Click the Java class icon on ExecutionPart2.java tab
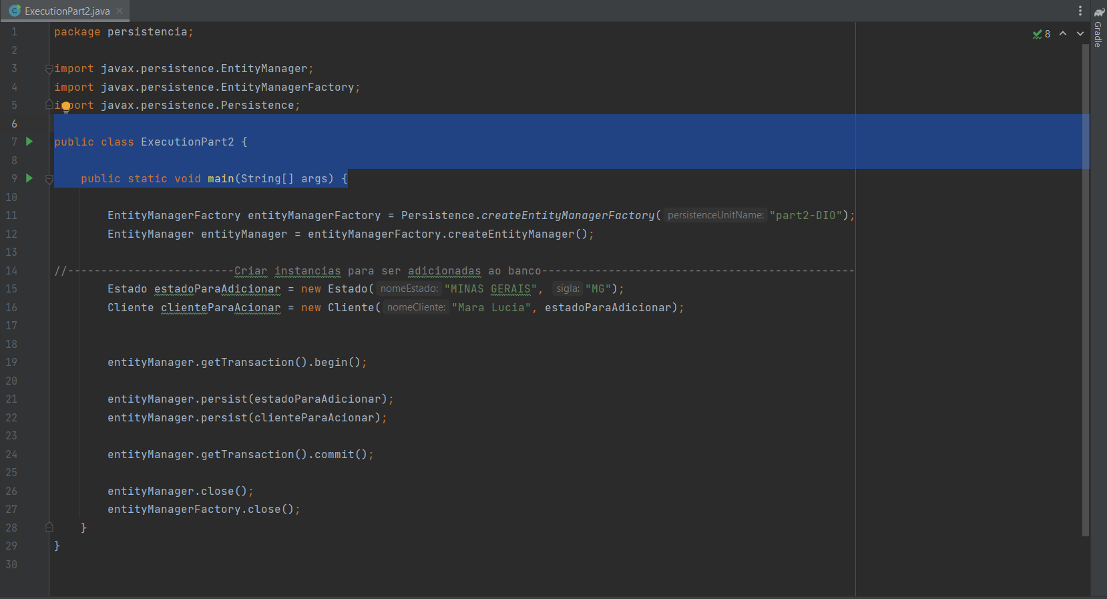The height and width of the screenshot is (599, 1107). [x=15, y=11]
